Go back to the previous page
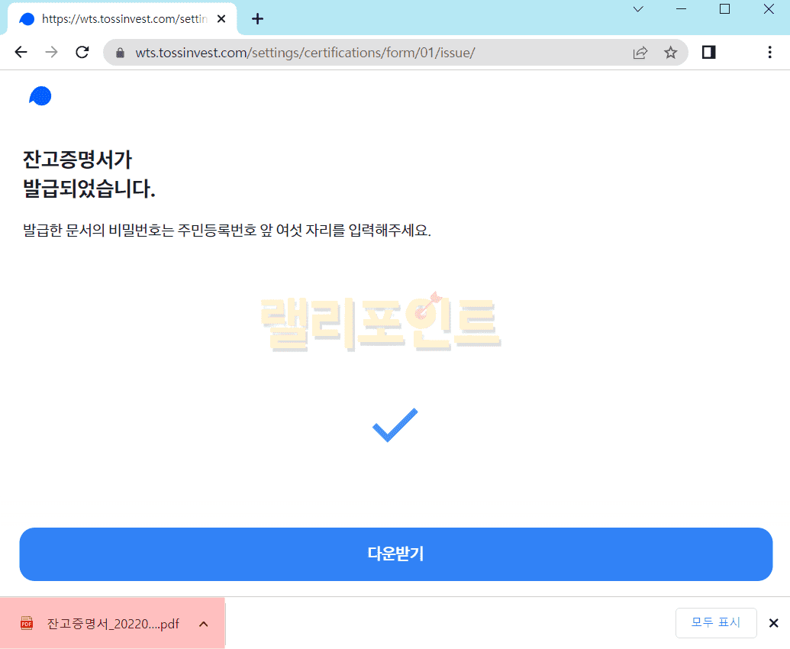 [x=21, y=52]
